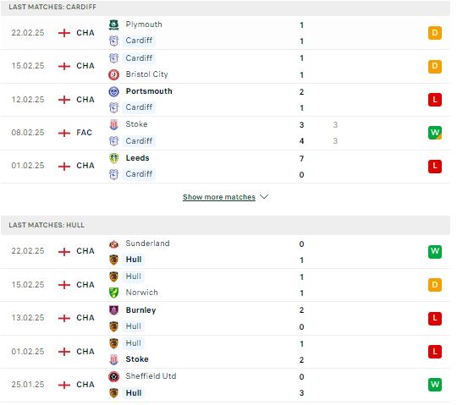Click England flag in the FAC match row
Image resolution: width=457 pixels, height=405 pixels.
(64, 133)
